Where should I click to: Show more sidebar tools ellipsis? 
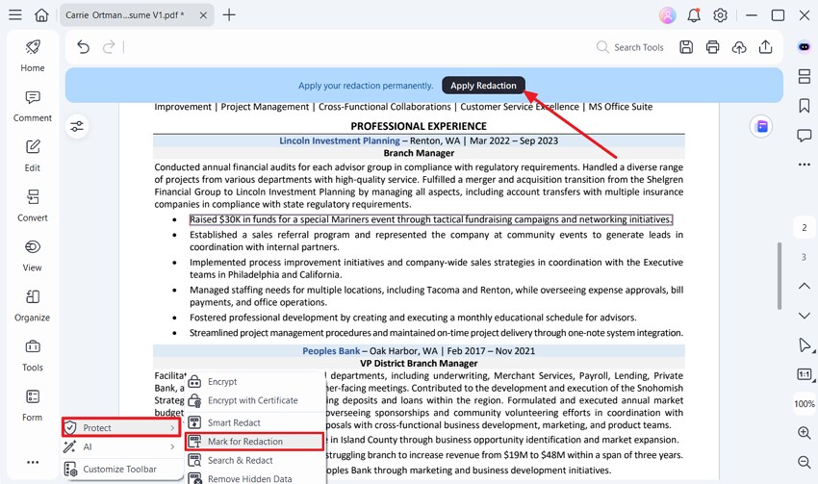33,462
